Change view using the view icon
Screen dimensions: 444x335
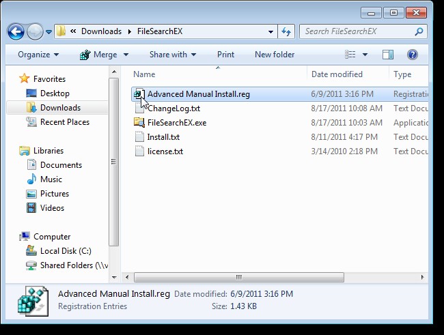350,55
